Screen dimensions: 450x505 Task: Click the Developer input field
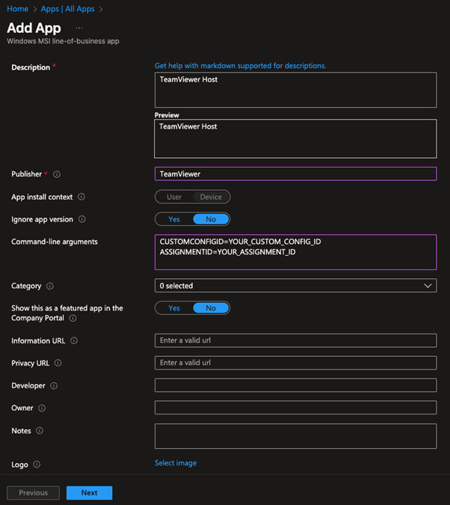pyautogui.click(x=295, y=385)
